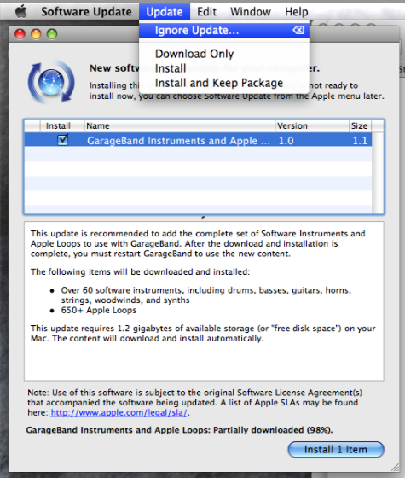Image resolution: width=405 pixels, height=478 pixels.
Task: Uncheck the GarageBand Instruments install checkbox
Action: coord(63,140)
